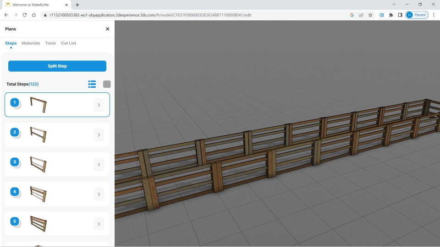The height and width of the screenshot is (247, 440).
Task: Go back in browser history
Action: (x=6, y=15)
